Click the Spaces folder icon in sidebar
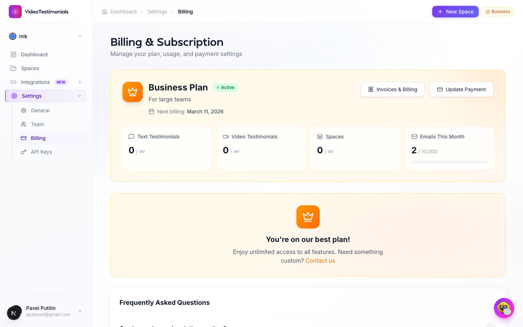Viewport: 523px width, 327px height. click(13, 68)
